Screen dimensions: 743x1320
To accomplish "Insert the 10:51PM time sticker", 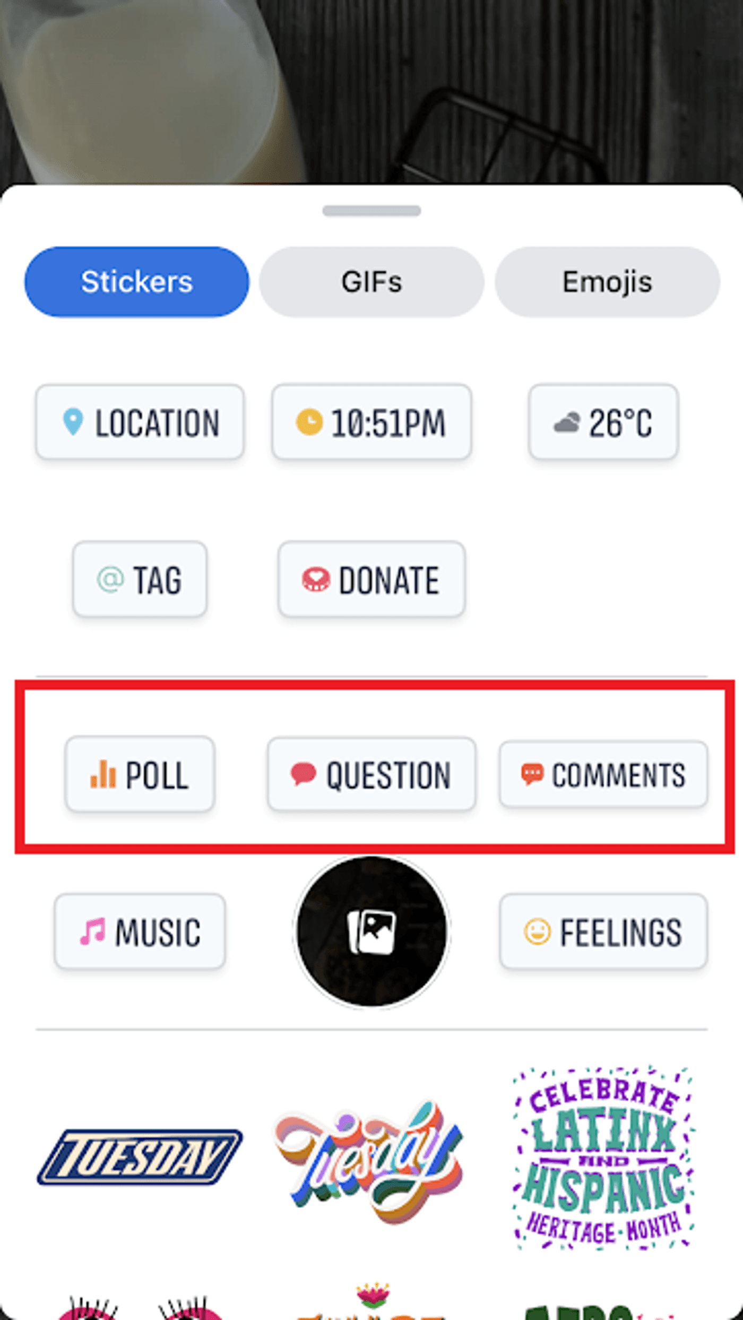I will click(371, 422).
